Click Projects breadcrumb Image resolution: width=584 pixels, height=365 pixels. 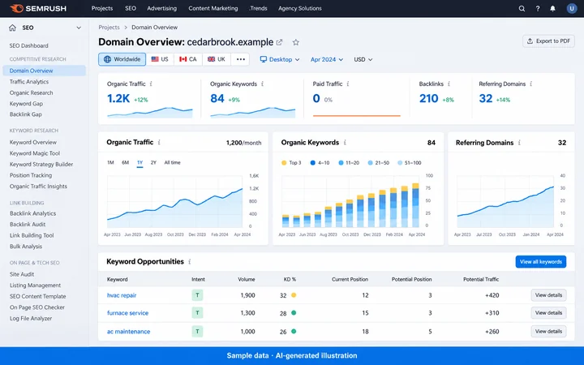tap(109, 28)
